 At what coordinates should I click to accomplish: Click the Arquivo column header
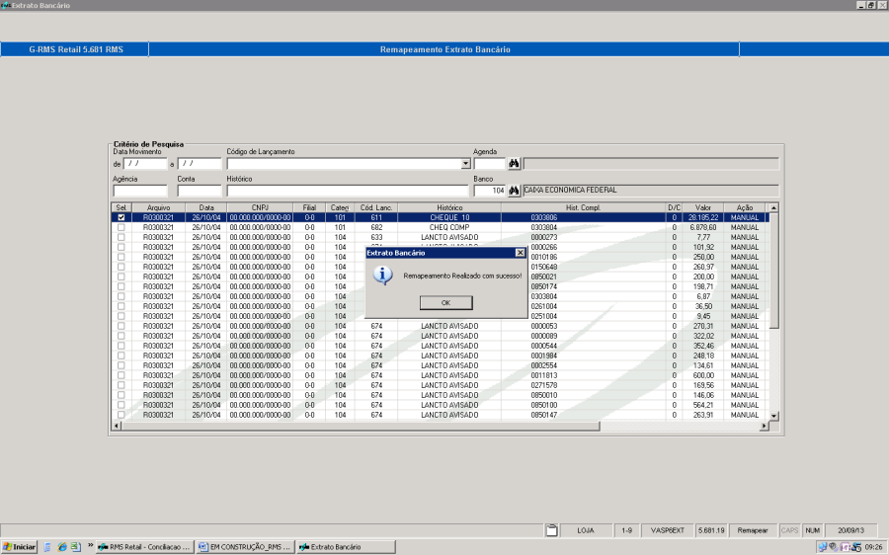click(x=158, y=207)
